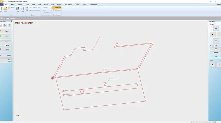
Task: Rotate left using the Rotate arrow
Action: tap(212, 65)
